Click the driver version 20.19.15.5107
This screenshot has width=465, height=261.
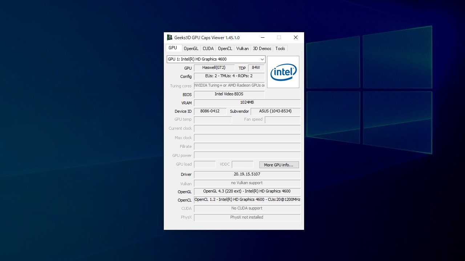point(247,174)
